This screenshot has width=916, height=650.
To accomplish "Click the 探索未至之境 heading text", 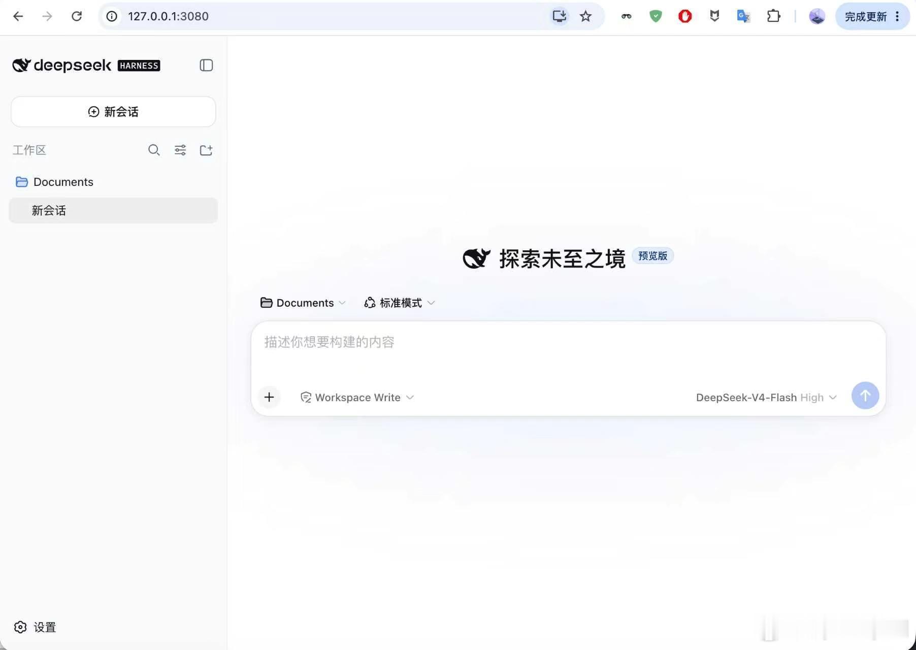I will click(562, 259).
